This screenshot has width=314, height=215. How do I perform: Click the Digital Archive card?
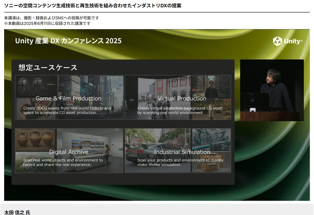click(69, 150)
